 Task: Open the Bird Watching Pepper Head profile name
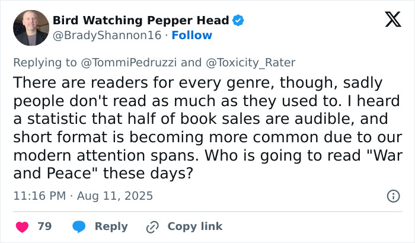click(141, 21)
